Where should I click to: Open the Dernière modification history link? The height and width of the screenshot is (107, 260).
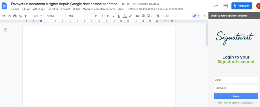tap(156, 9)
